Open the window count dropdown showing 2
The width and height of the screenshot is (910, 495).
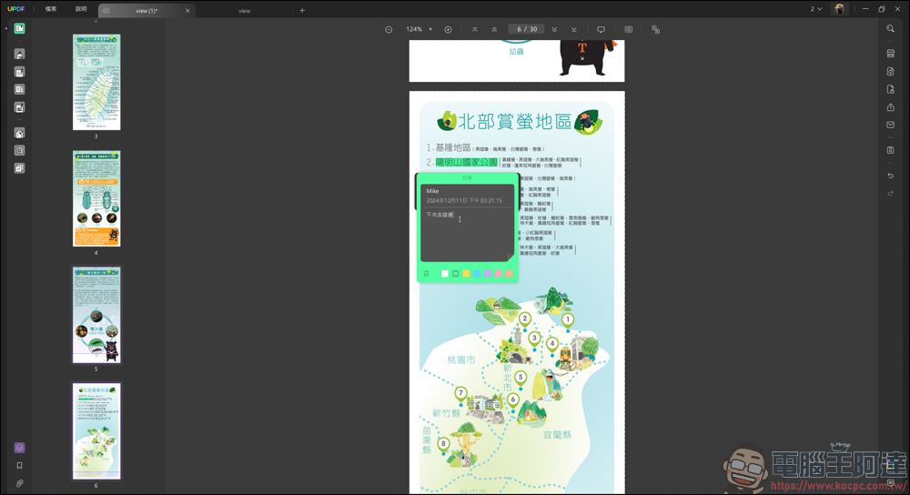[x=816, y=9]
